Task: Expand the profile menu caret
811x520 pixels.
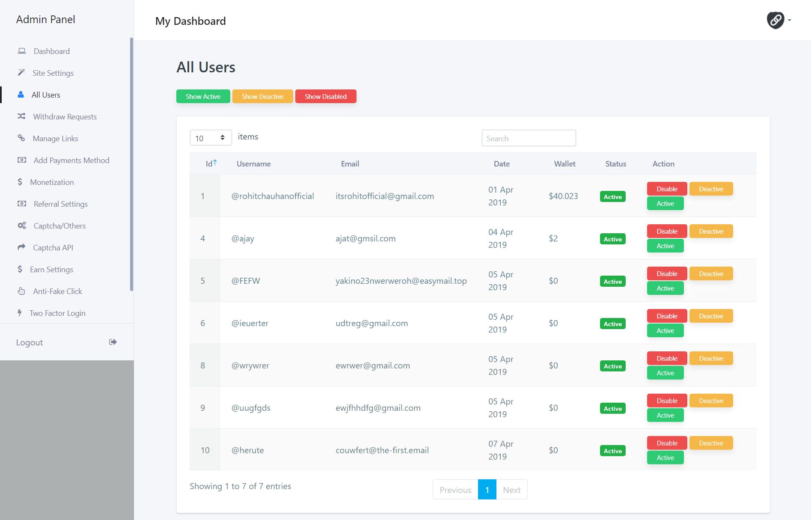Action: pos(790,20)
